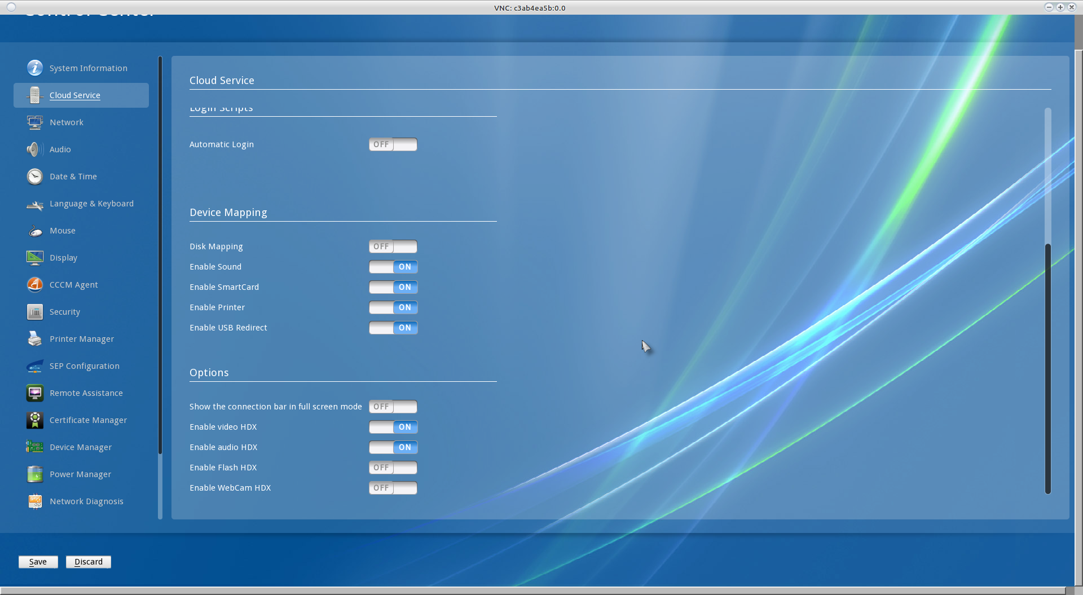Turn off Enable audio HDX switch
The image size is (1083, 595).
click(x=393, y=447)
